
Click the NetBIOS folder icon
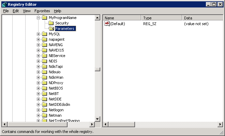pos(45,88)
